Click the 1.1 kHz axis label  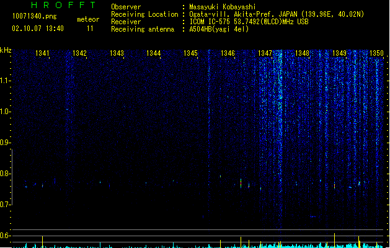click(x=6, y=81)
